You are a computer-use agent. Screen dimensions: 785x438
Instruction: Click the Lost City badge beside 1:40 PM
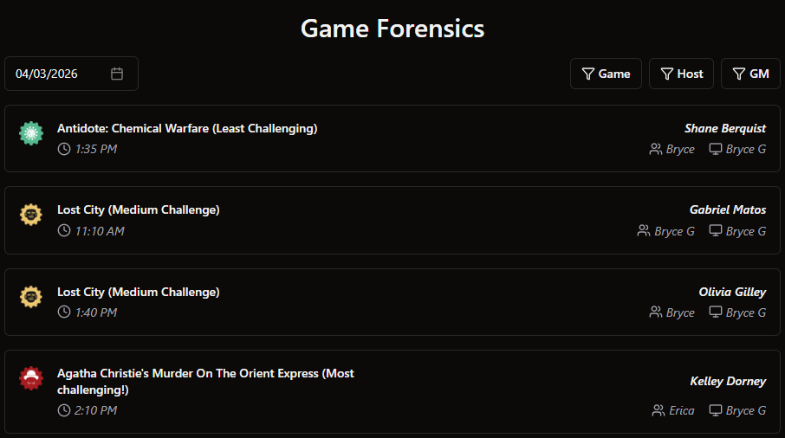click(x=31, y=297)
